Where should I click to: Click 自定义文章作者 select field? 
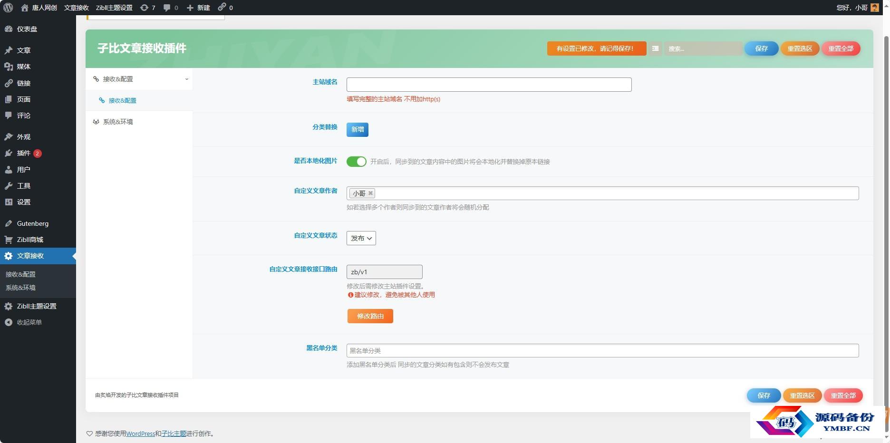pyautogui.click(x=602, y=193)
